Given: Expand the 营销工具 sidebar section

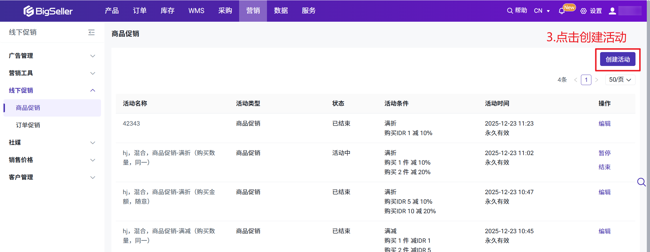Looking at the screenshot, I should [x=93, y=73].
